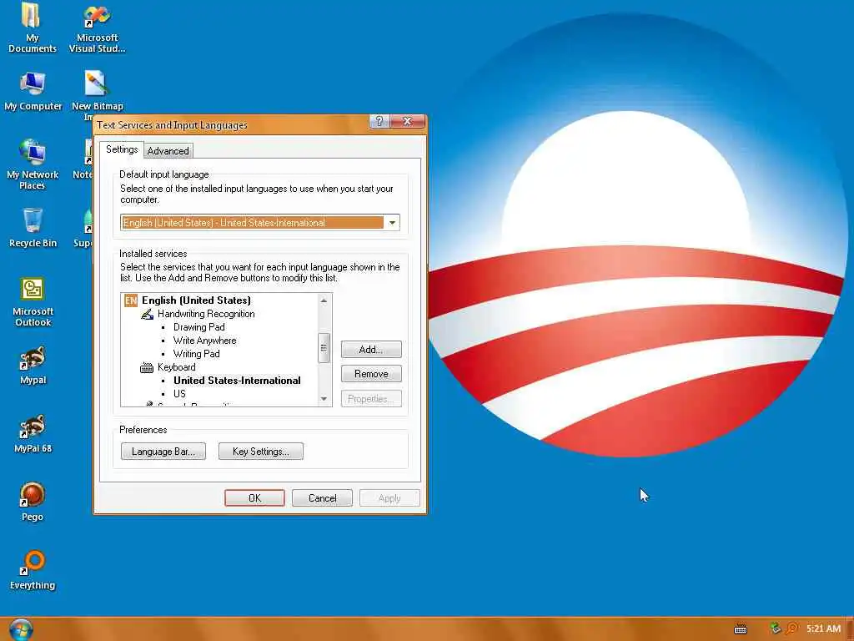Click the Keyboard category icon in list

coord(147,367)
